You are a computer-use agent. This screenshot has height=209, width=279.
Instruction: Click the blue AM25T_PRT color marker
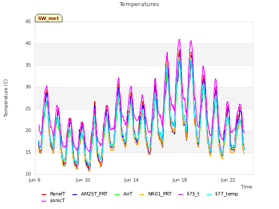(x=75, y=195)
